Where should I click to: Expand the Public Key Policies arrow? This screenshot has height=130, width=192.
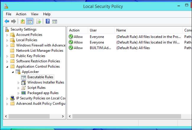[x=7, y=56]
